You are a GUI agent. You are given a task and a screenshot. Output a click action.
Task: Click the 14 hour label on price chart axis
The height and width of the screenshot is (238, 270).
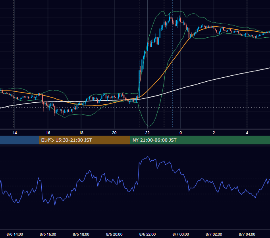(15, 133)
